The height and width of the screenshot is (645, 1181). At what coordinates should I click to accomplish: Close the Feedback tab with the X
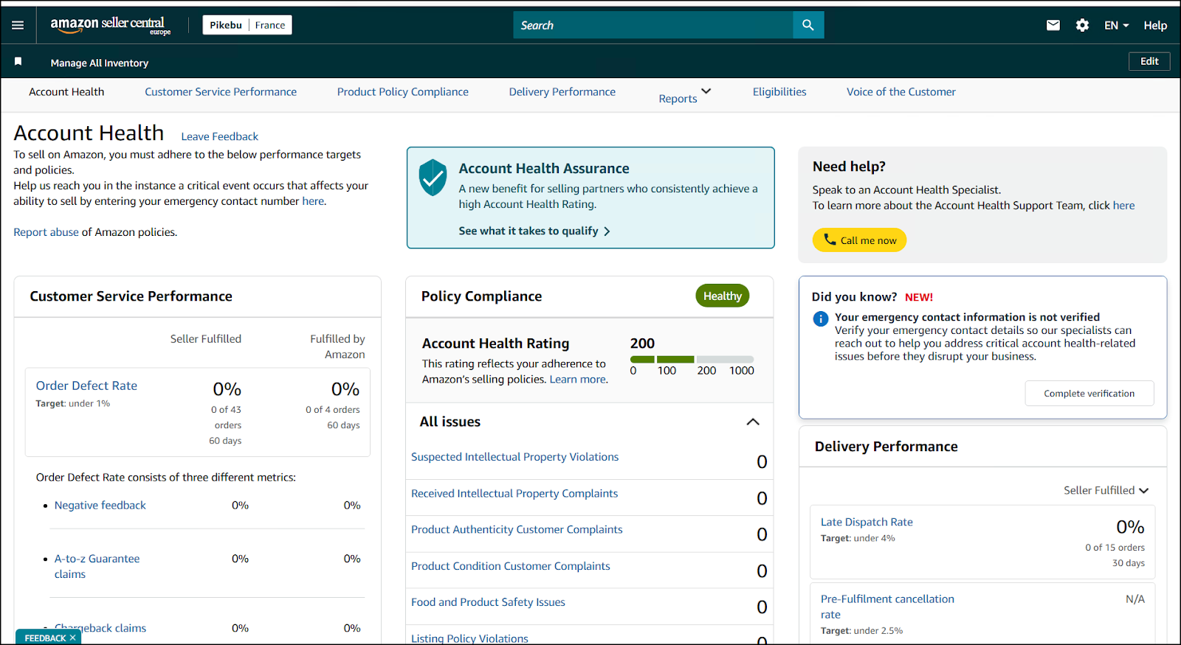coord(72,638)
